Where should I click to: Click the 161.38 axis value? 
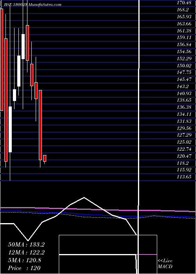pos(184,31)
